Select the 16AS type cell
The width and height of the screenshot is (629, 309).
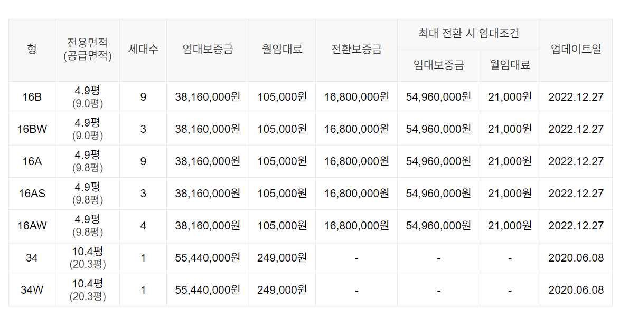32,194
